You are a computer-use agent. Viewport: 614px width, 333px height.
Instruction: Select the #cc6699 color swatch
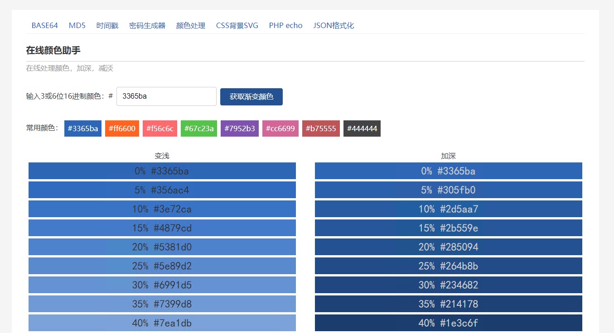click(280, 128)
